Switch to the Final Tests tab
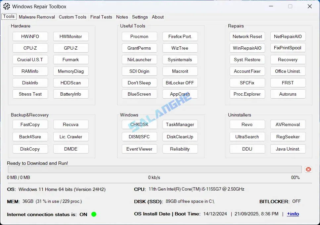320x225 pixels. pyautogui.click(x=101, y=17)
